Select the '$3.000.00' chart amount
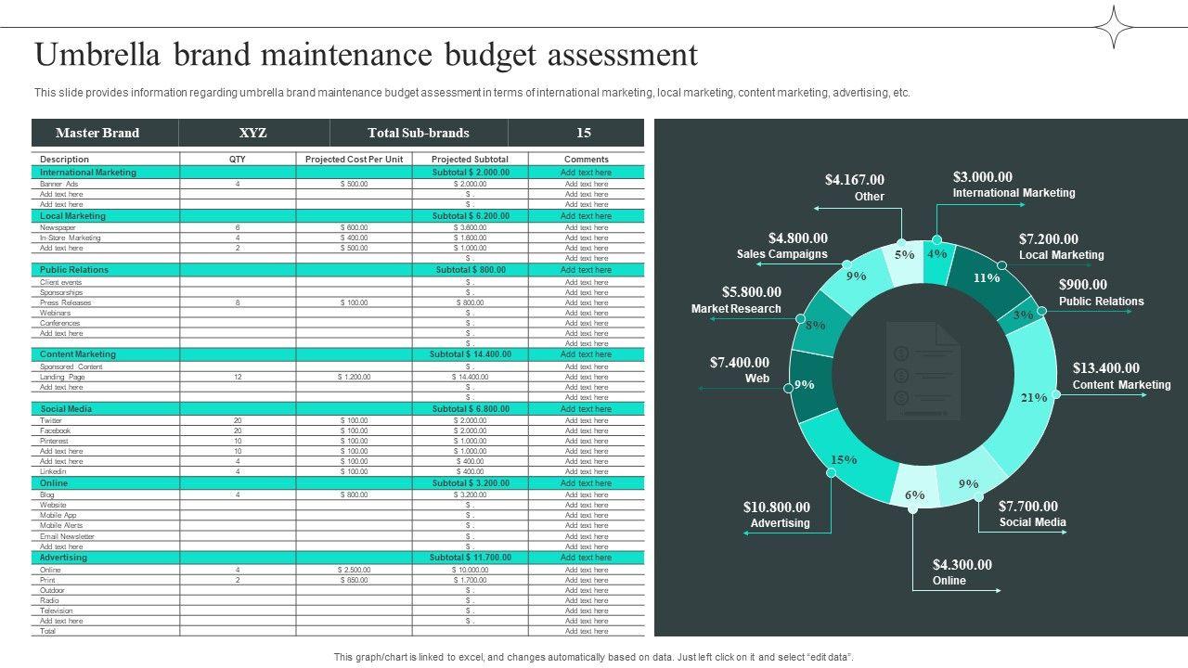The image size is (1188, 668). click(x=983, y=176)
